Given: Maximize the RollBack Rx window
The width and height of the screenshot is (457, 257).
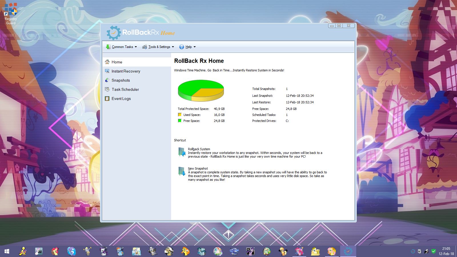Looking at the screenshot, I should [x=339, y=25].
